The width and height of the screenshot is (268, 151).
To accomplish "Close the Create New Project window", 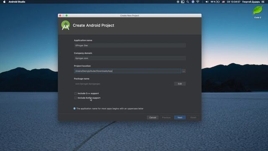I will [60, 16].
